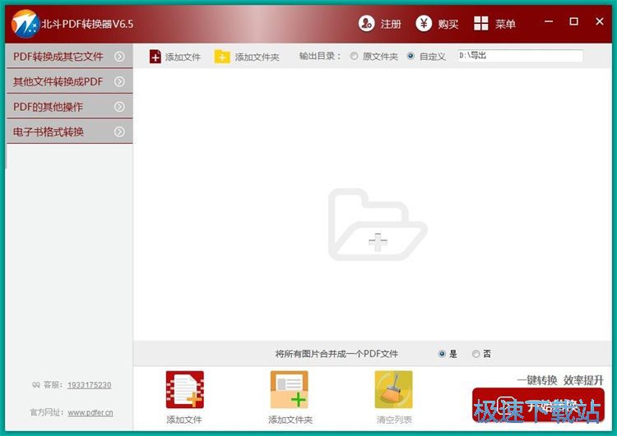Expand arrow beside 电子书格式转换
Image resolution: width=617 pixels, height=436 pixels.
tap(119, 132)
